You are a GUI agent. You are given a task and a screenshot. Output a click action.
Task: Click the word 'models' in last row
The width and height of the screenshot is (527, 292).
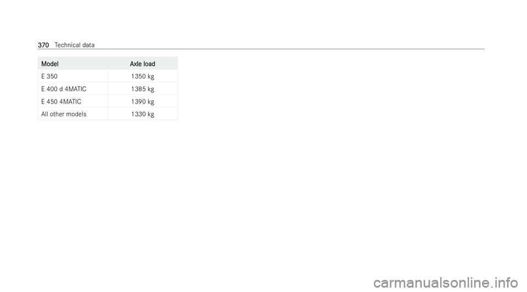pyautogui.click(x=77, y=114)
